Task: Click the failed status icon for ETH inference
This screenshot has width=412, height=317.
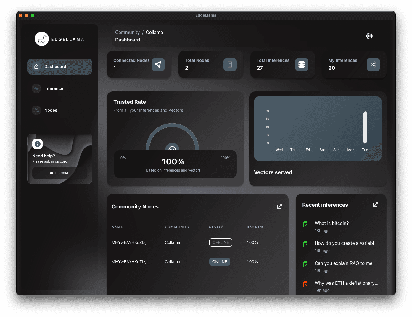Action: pyautogui.click(x=306, y=284)
